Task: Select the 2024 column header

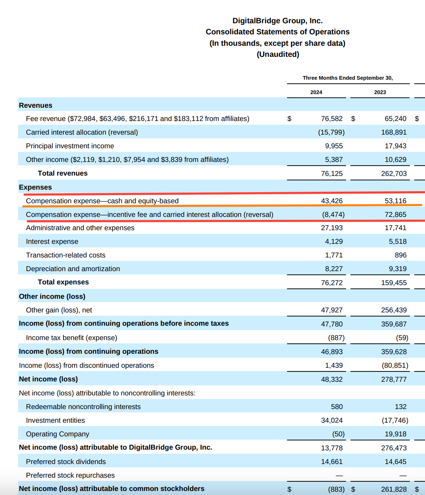Action: [316, 92]
